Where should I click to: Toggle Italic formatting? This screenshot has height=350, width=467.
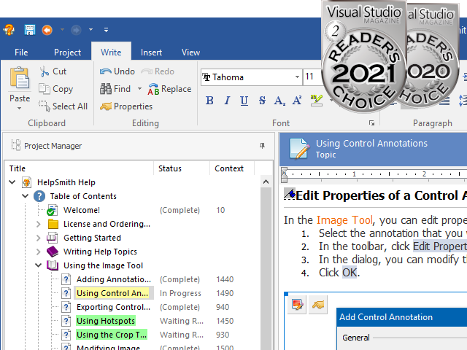tap(227, 101)
